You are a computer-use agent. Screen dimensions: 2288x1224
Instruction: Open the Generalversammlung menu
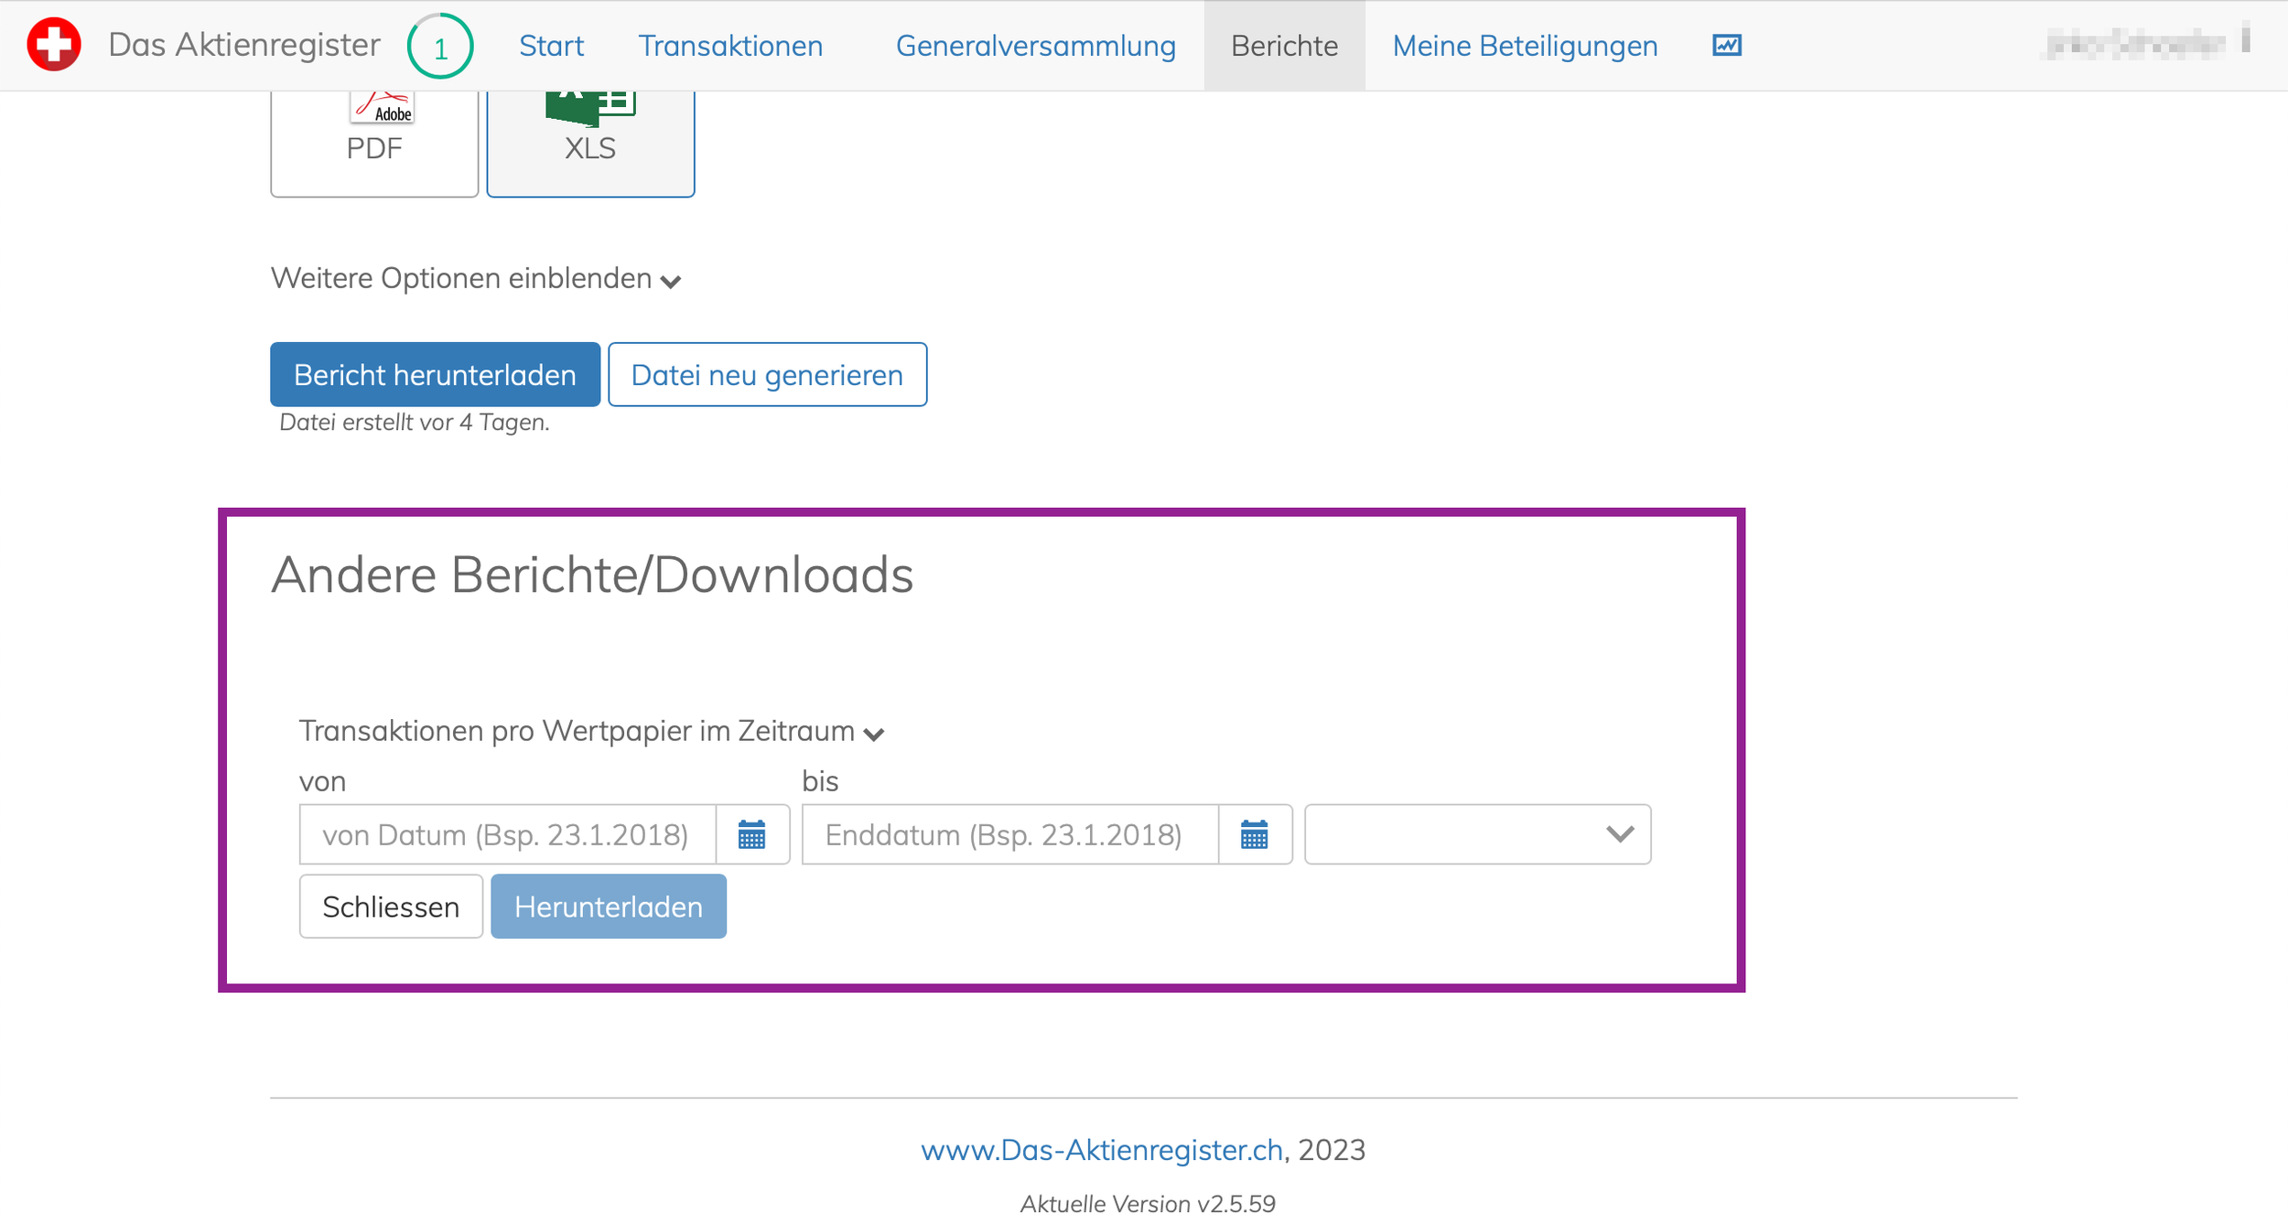click(x=1035, y=46)
